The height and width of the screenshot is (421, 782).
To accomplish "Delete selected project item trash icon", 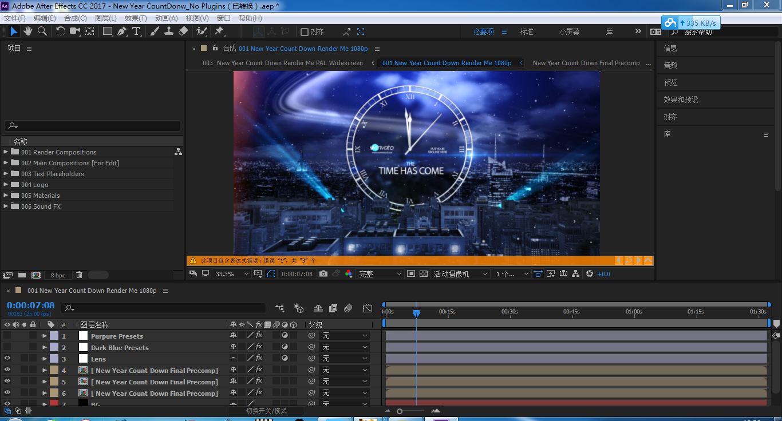I will 80,275.
